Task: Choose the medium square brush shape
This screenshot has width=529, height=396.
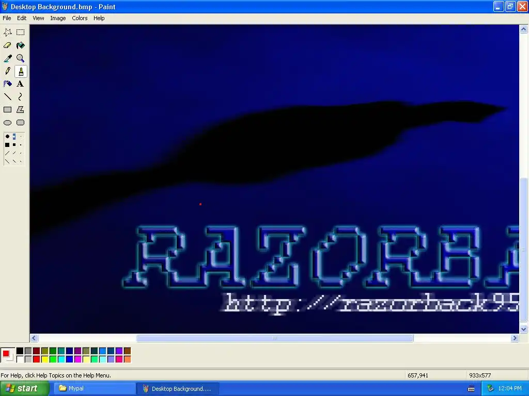Action: 14,145
